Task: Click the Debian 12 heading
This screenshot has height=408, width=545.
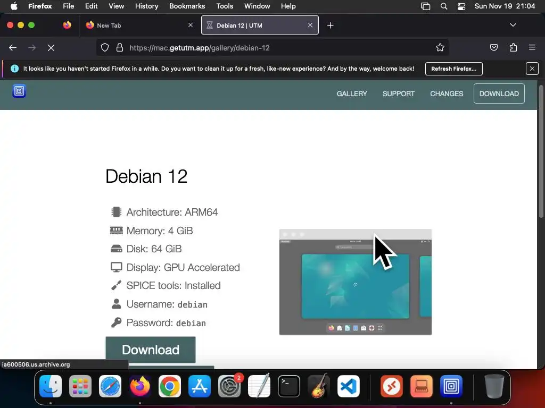Action: tap(146, 176)
